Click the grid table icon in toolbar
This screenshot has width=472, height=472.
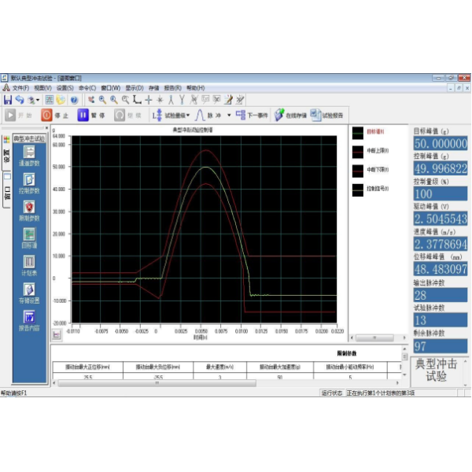(50, 100)
